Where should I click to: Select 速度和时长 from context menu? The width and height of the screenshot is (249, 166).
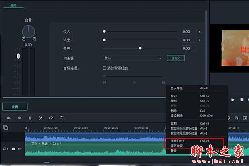coord(178,141)
